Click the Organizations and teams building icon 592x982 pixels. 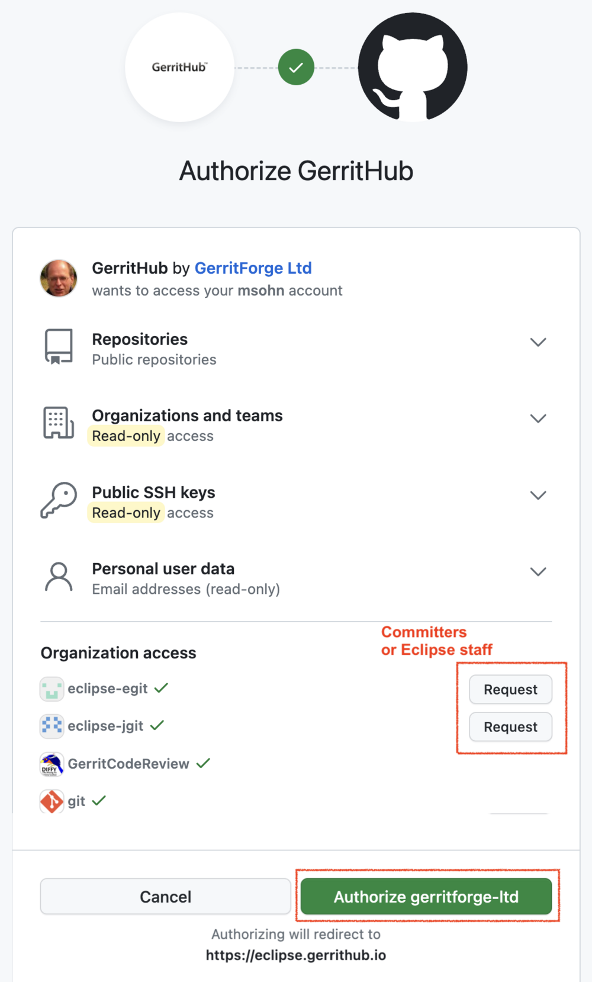point(58,423)
